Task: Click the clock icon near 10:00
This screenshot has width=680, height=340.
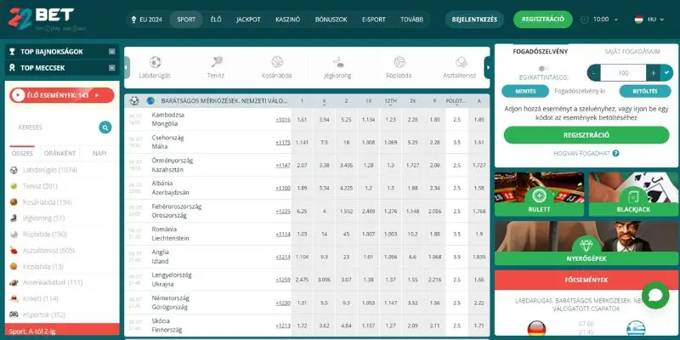Action: (x=585, y=20)
